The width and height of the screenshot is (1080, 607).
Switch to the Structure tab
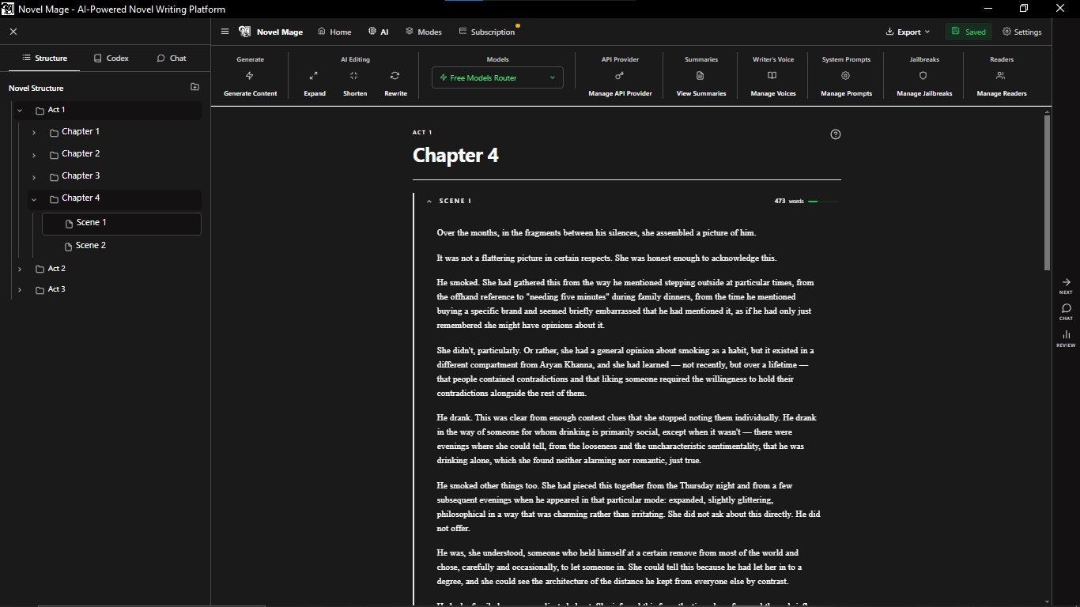click(44, 58)
